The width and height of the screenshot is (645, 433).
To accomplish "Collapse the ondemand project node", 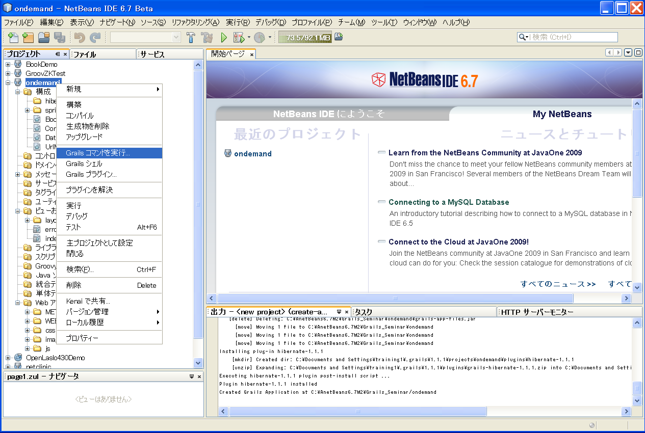I will (x=8, y=83).
